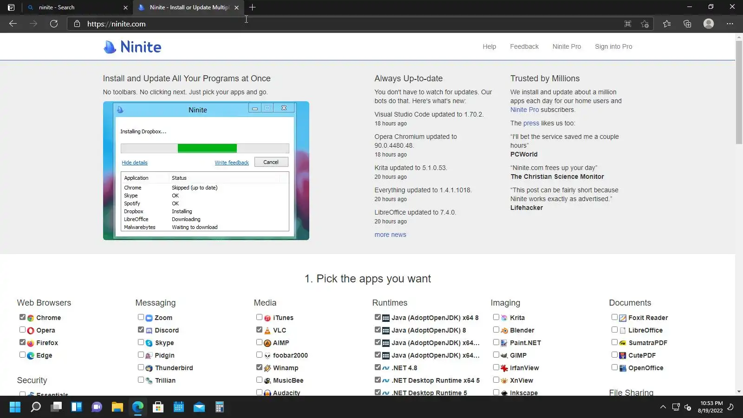Open the Favorites list icon
Screen dimensions: 743x418
(667, 24)
